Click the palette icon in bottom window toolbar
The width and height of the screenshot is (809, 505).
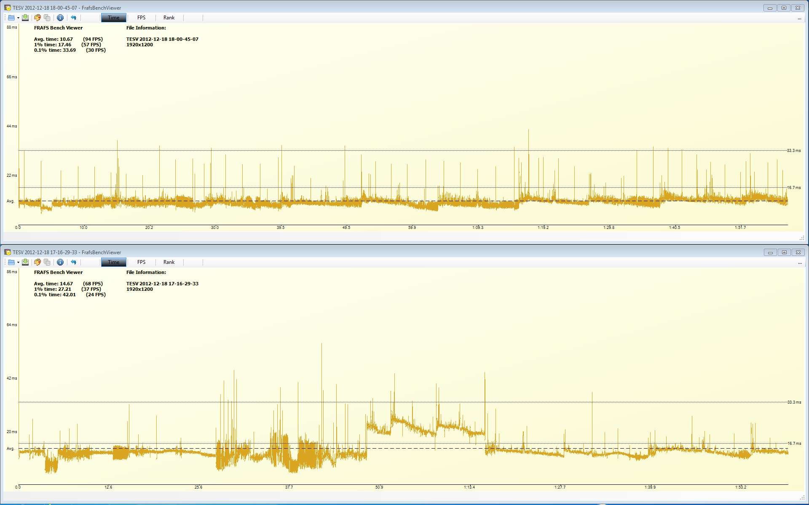(38, 262)
